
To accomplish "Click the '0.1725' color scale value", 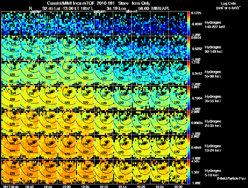I will pyautogui.click(x=196, y=13).
